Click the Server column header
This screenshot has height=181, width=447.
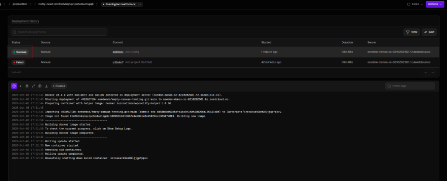pyautogui.click(x=372, y=42)
